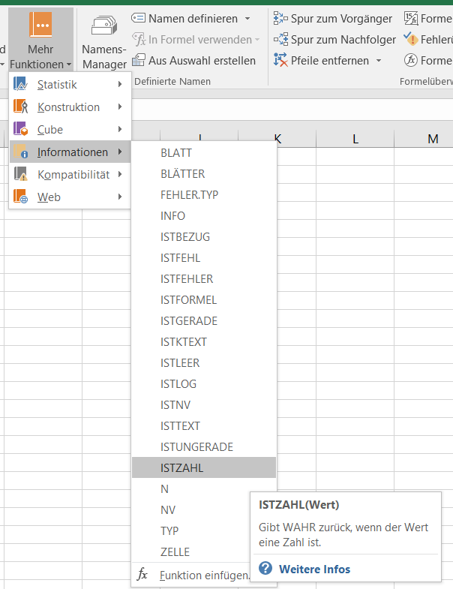Click the Mehr Funktionen book icon
The height and width of the screenshot is (589, 453).
[x=40, y=26]
